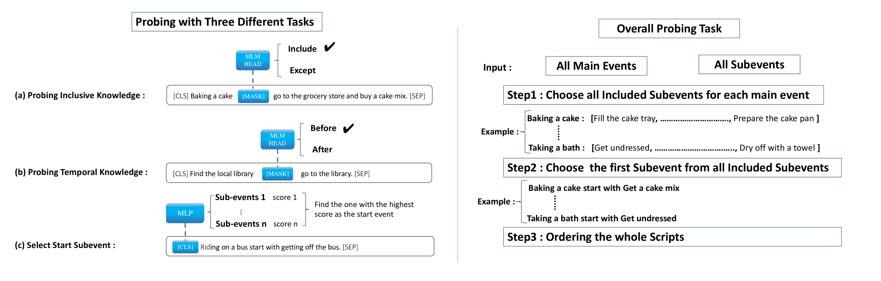Open the Step3 'Ordering the whole Scripts' box
This screenshot has height=281, width=881.
coord(672,237)
